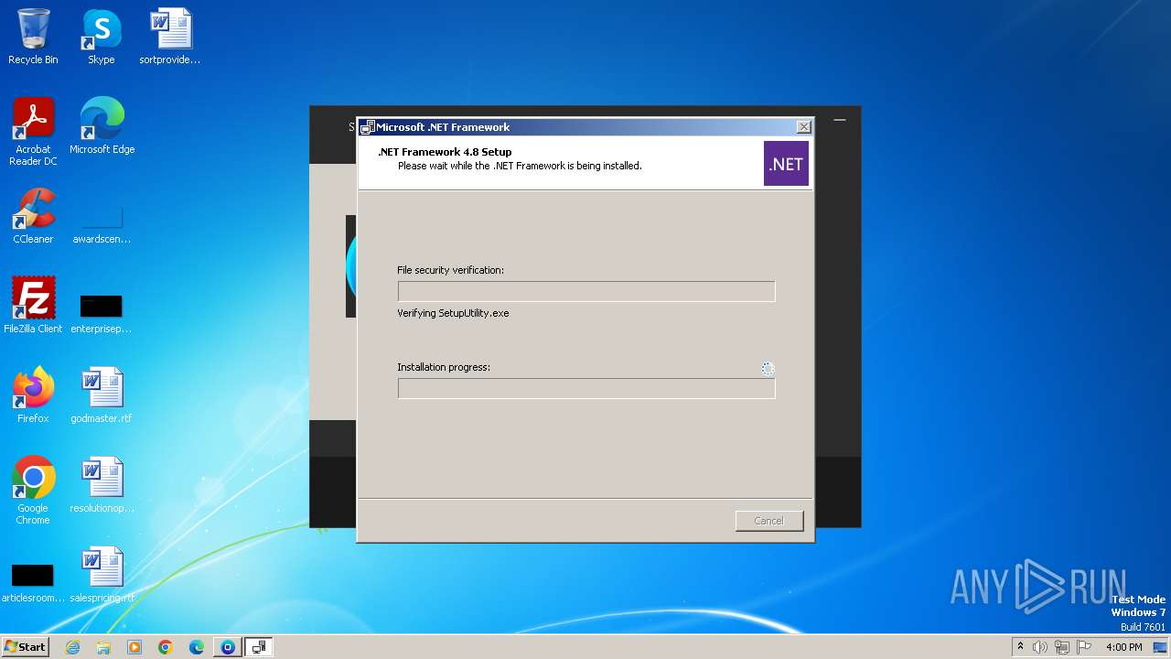Viewport: 1171px width, 659px height.
Task: Open the network tray icon
Action: [x=1062, y=647]
